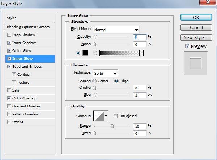Focus the Choke percentage field

[140, 88]
